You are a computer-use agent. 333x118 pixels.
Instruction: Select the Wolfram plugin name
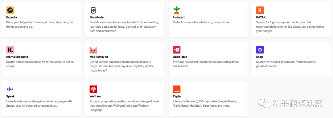95,96
